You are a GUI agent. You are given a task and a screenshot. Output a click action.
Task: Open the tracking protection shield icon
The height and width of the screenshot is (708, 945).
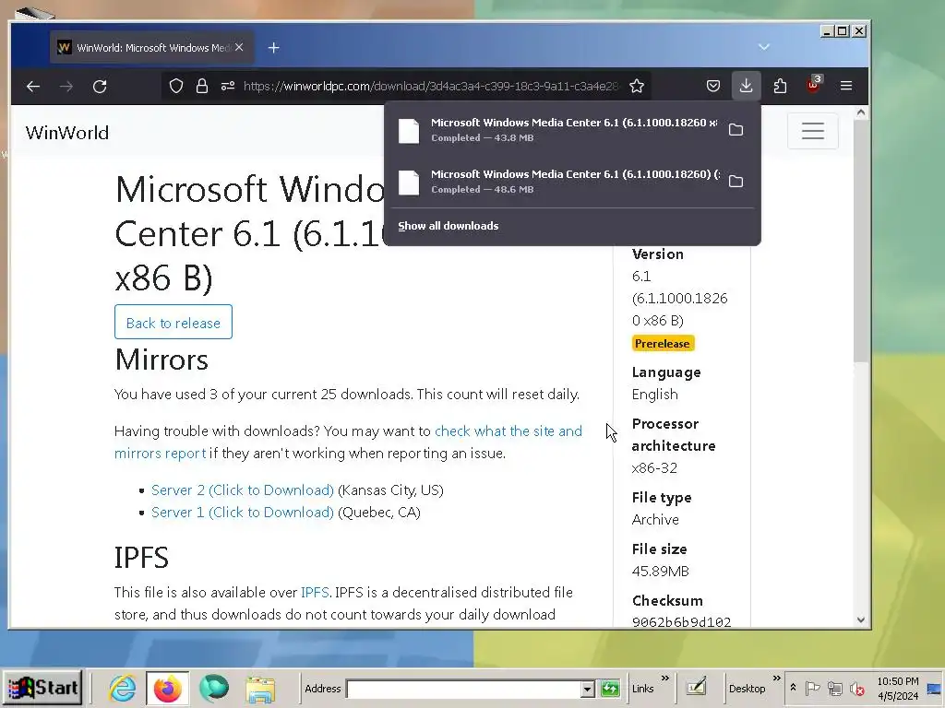click(x=176, y=86)
